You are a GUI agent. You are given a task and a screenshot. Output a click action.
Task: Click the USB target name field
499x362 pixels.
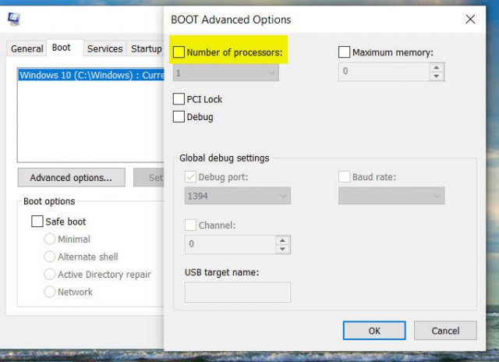[x=238, y=292]
